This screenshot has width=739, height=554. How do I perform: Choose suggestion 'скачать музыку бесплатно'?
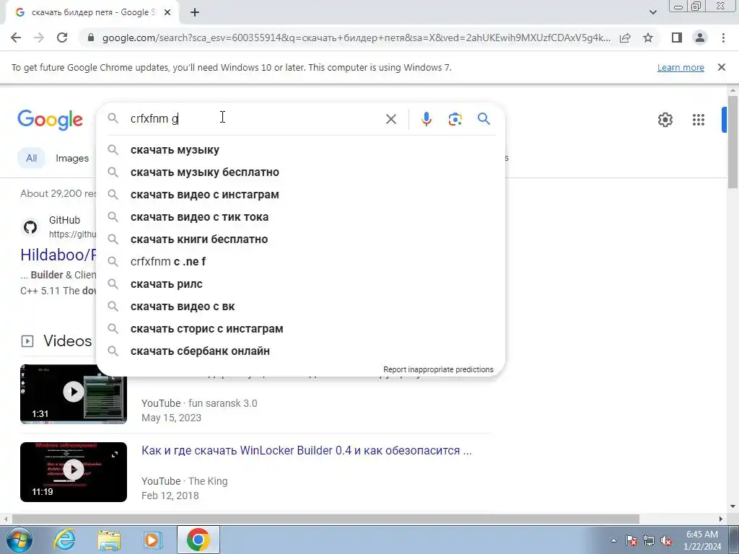tap(300, 172)
